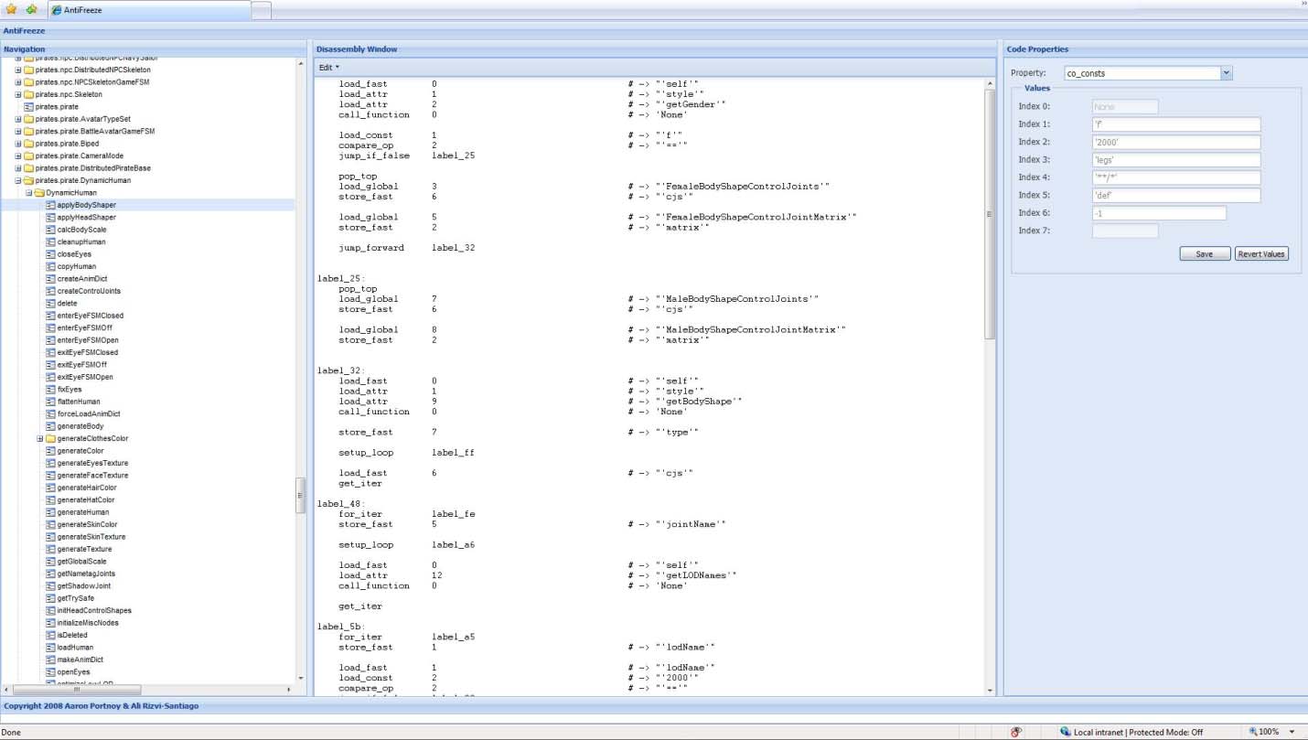Open the Edit menu in Disassembly Window
Viewport: 1308px width, 740px height.
[x=328, y=68]
